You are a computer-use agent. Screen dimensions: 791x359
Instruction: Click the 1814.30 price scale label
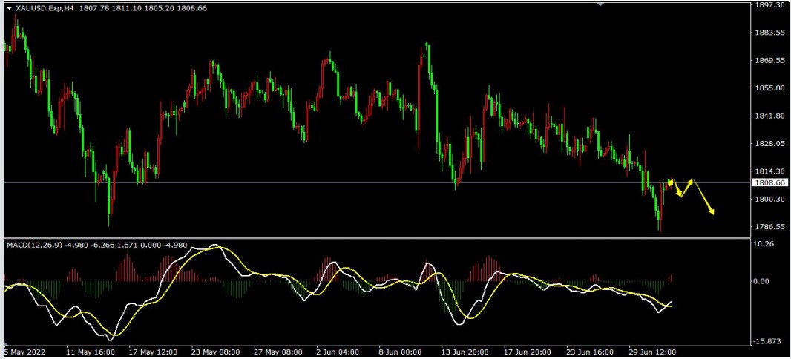(x=769, y=171)
